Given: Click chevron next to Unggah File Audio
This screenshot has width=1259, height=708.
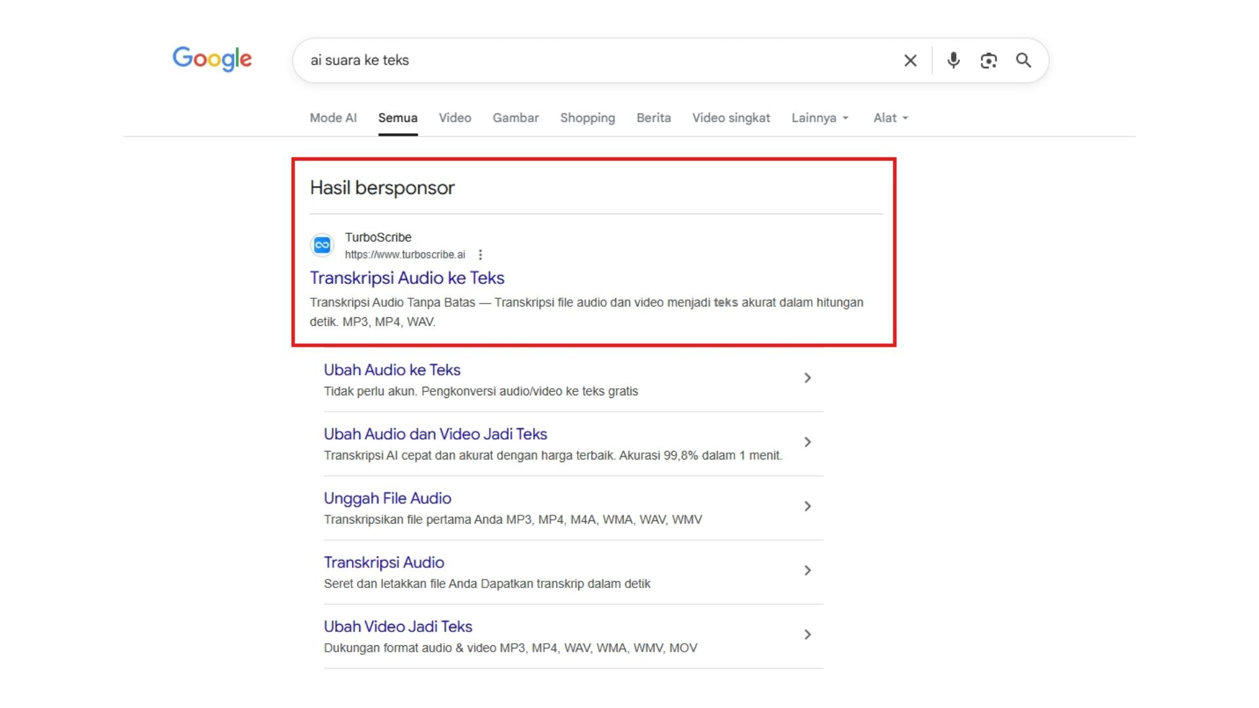Looking at the screenshot, I should 807,507.
